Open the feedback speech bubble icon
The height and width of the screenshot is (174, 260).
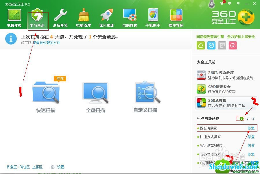[230, 3]
